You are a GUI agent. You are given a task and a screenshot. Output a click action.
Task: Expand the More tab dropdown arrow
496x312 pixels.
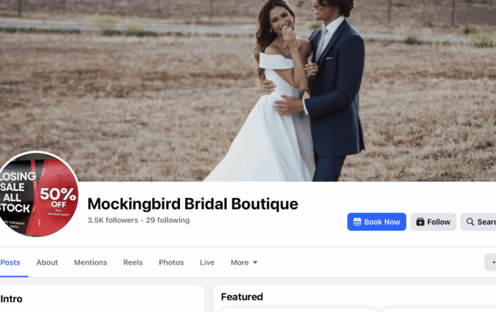[255, 262]
